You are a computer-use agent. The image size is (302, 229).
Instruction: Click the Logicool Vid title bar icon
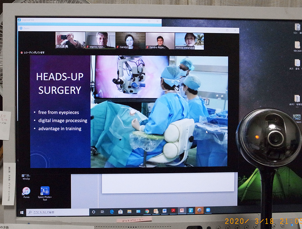point(19,20)
